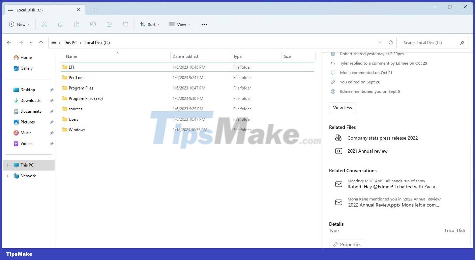
Task: Open a new File Explorer tab
Action: point(94,10)
